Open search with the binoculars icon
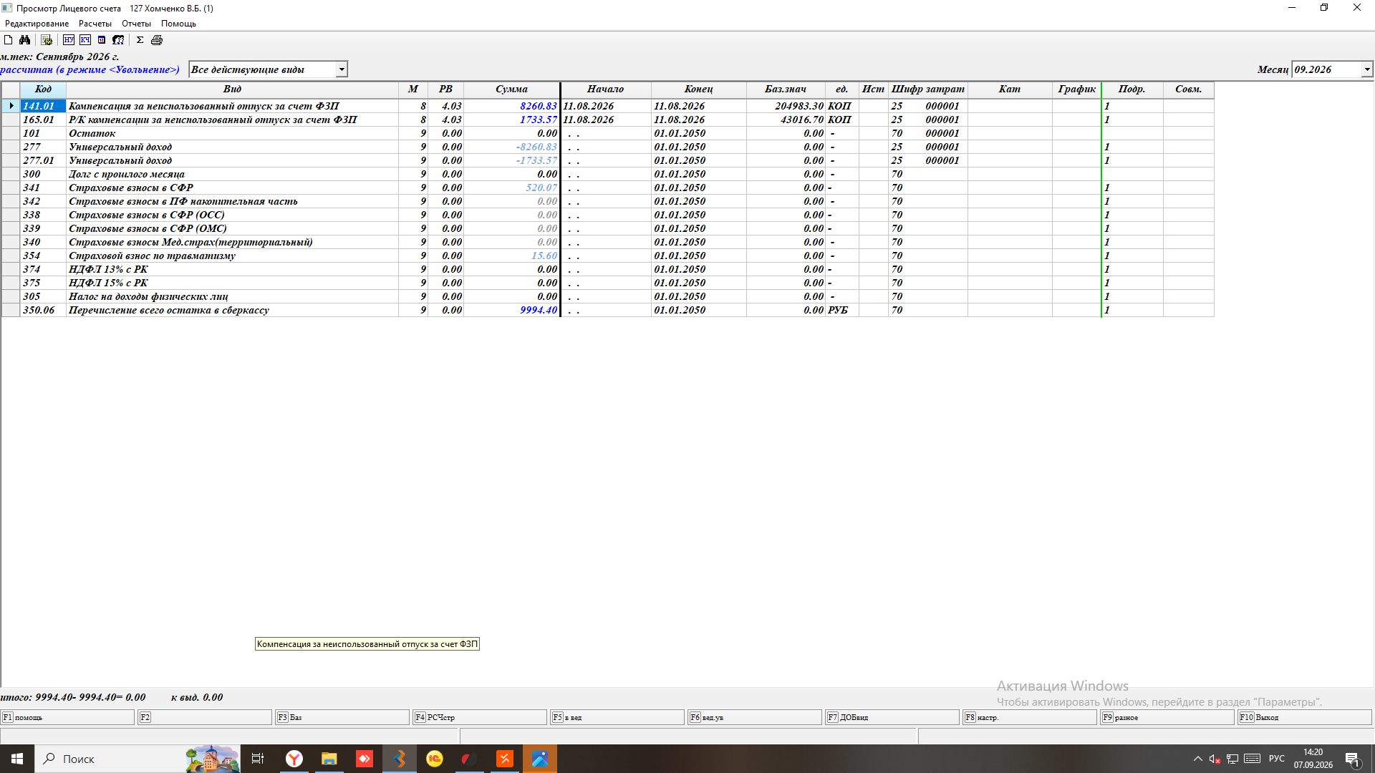 pyautogui.click(x=25, y=40)
